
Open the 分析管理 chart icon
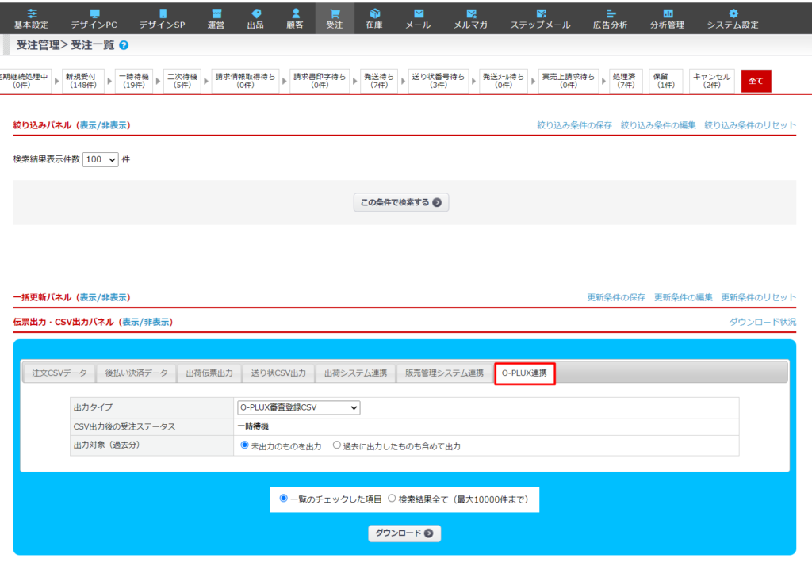click(x=667, y=13)
